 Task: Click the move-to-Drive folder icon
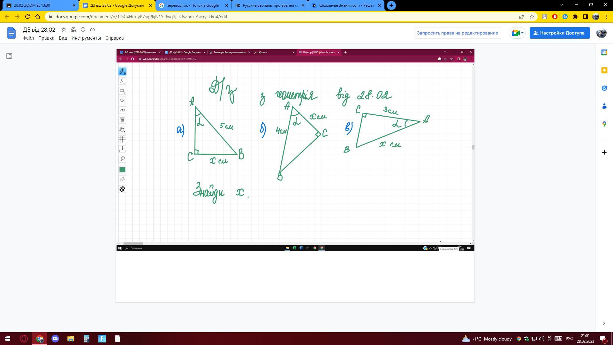coord(73,29)
